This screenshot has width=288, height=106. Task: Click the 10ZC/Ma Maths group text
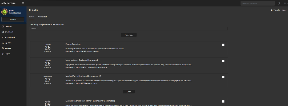82,83
